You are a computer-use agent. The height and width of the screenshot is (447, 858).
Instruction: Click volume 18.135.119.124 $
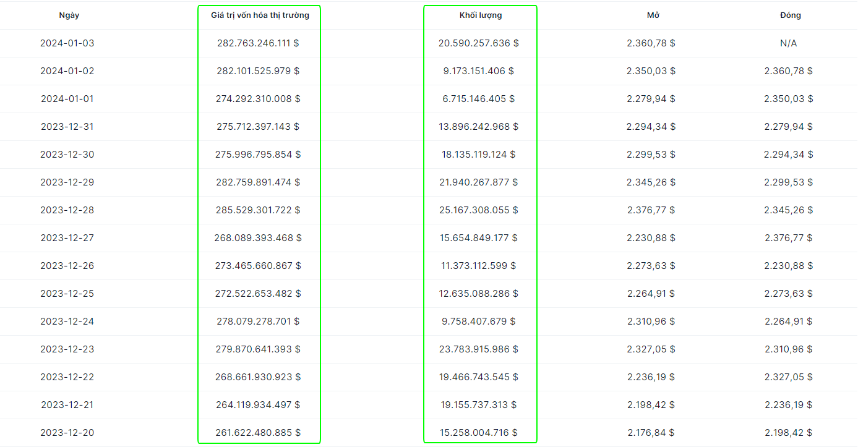pyautogui.click(x=479, y=155)
